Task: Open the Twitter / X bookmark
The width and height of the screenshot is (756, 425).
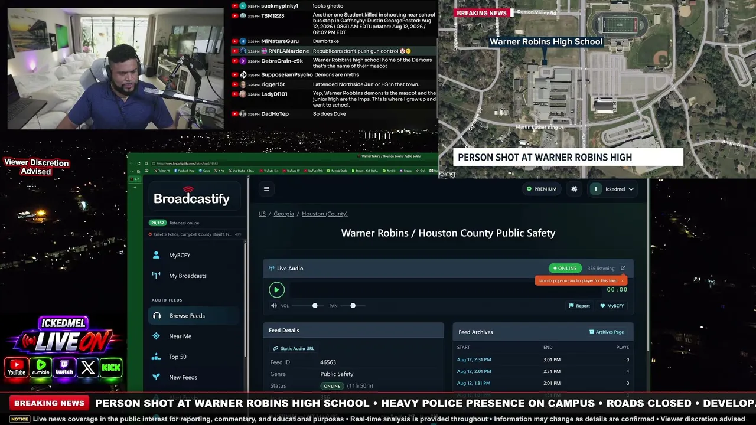Action: [161, 171]
